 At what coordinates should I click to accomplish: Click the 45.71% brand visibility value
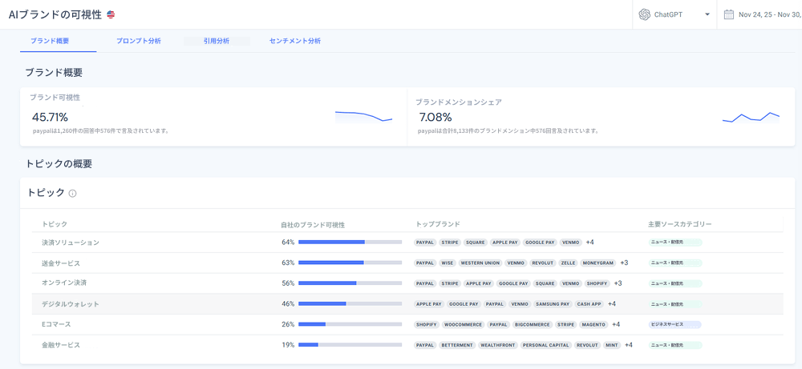click(50, 118)
